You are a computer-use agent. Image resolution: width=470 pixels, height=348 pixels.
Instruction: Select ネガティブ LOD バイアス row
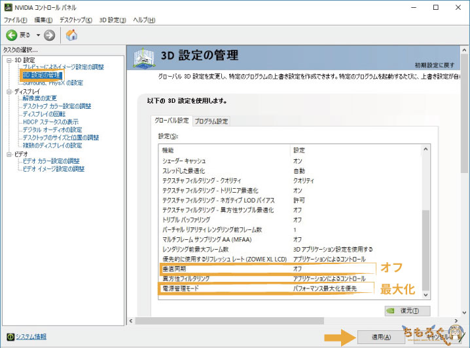pyautogui.click(x=290, y=201)
